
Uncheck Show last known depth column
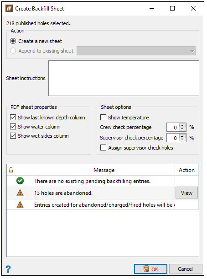point(13,118)
